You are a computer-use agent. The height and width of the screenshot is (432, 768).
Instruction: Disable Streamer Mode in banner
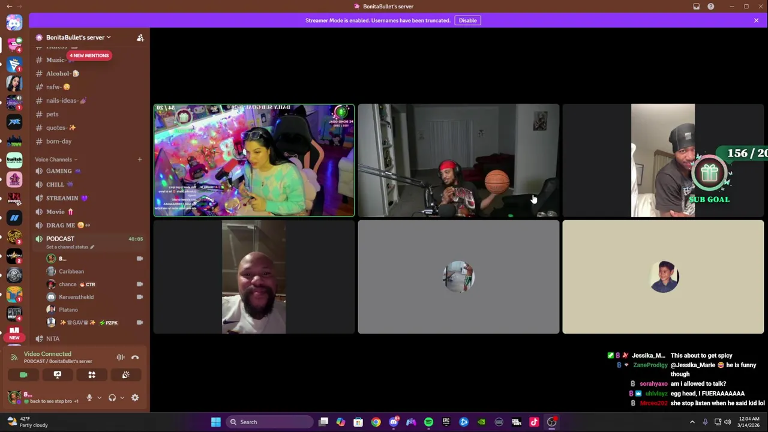click(467, 20)
